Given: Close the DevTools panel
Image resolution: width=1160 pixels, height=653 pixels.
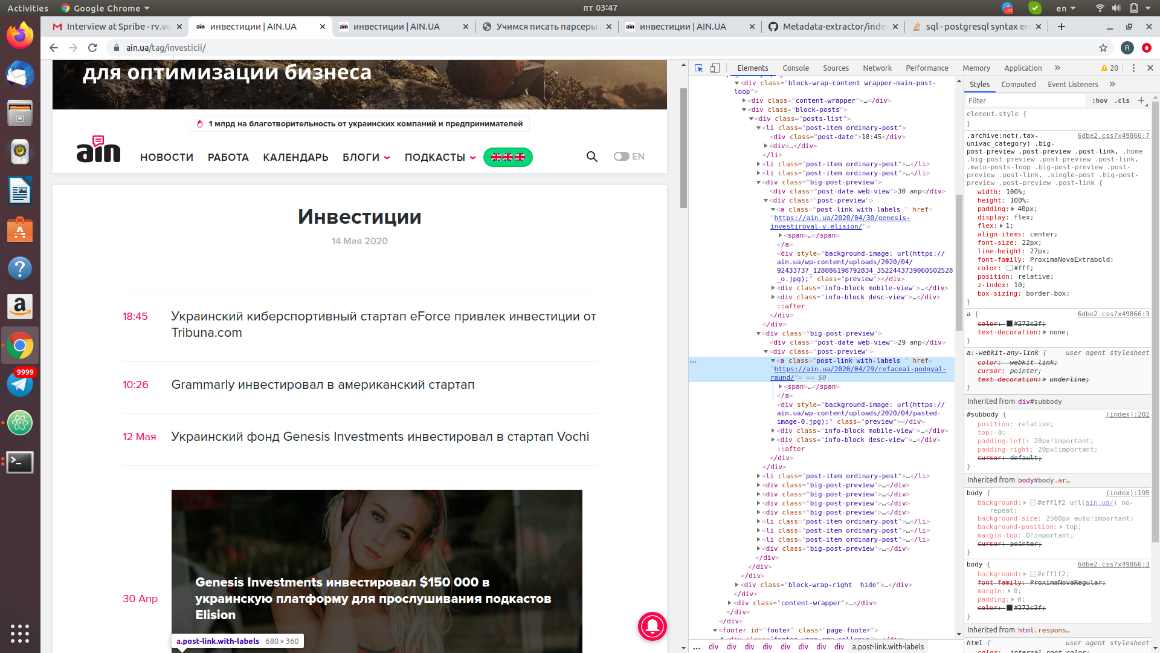Looking at the screenshot, I should [1150, 68].
